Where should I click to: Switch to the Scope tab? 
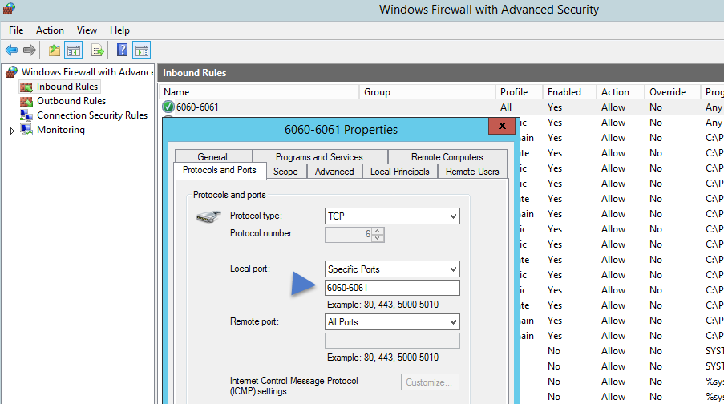click(285, 172)
